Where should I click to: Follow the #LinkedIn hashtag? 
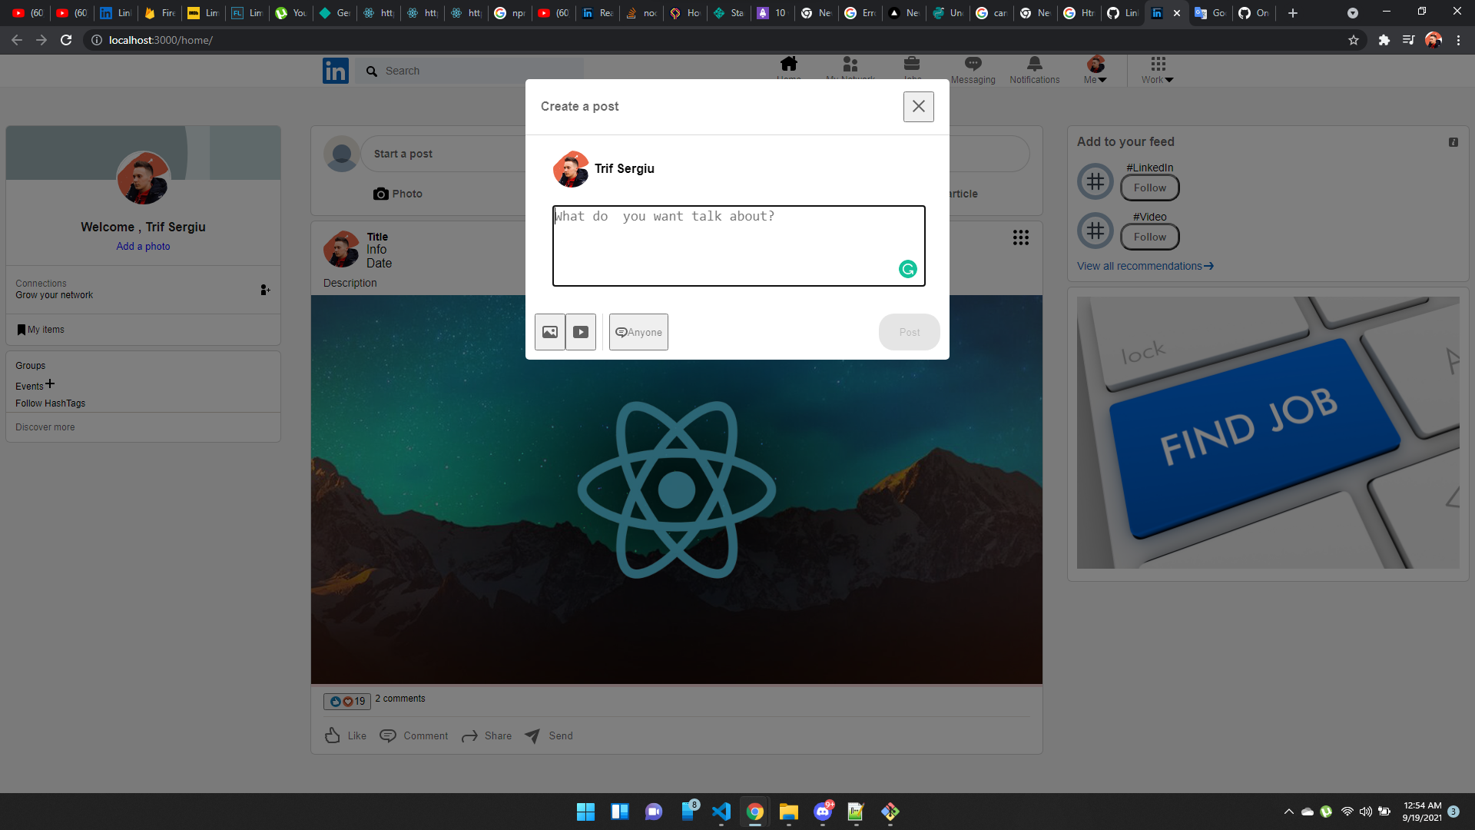click(1149, 188)
